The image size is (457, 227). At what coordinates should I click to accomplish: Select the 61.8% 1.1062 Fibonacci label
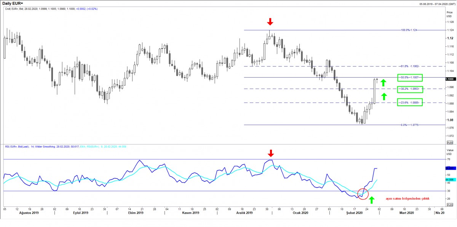point(411,66)
